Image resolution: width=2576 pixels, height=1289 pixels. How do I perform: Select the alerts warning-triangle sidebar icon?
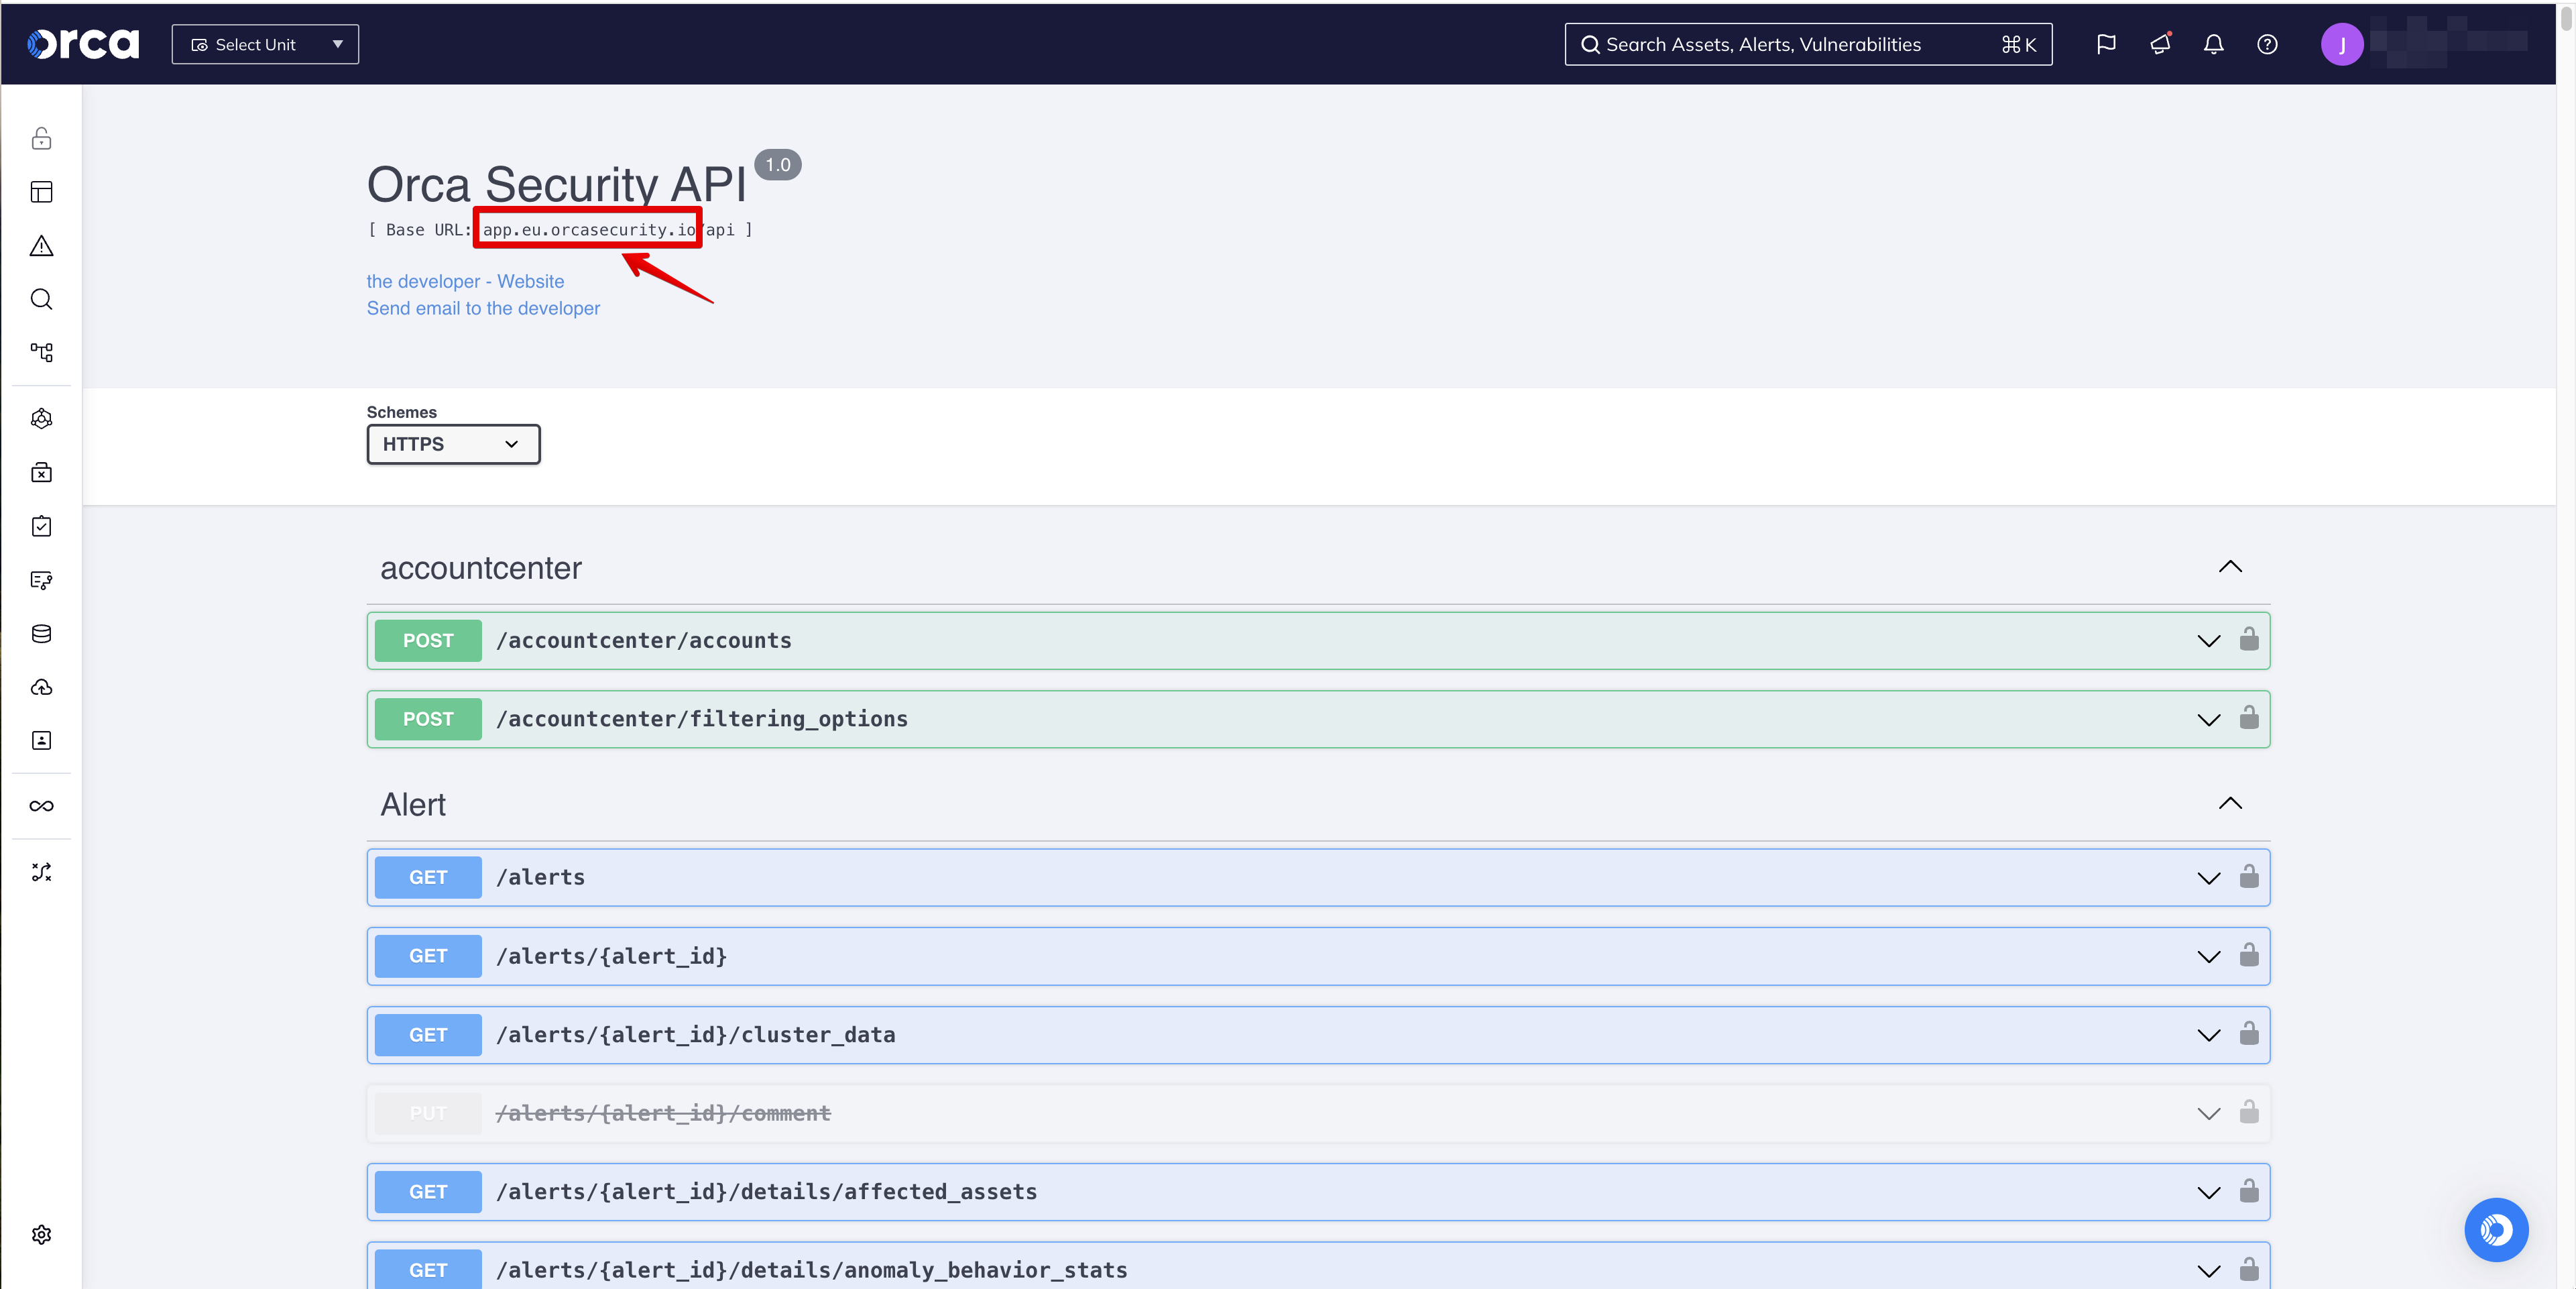point(41,246)
